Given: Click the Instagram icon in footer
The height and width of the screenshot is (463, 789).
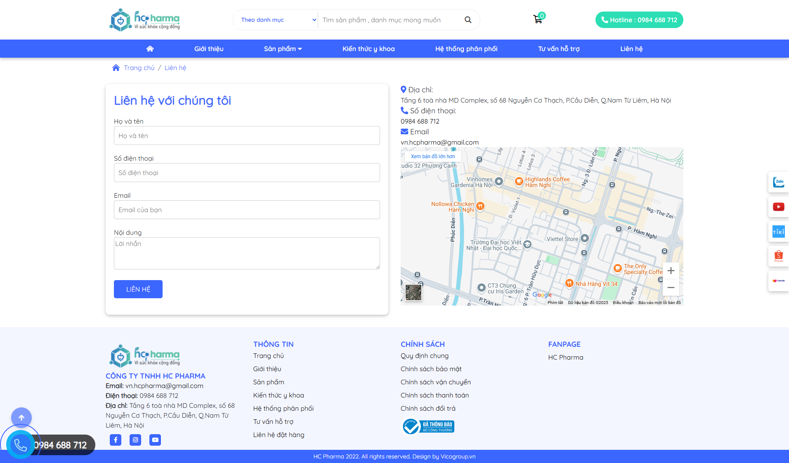Looking at the screenshot, I should coord(135,440).
